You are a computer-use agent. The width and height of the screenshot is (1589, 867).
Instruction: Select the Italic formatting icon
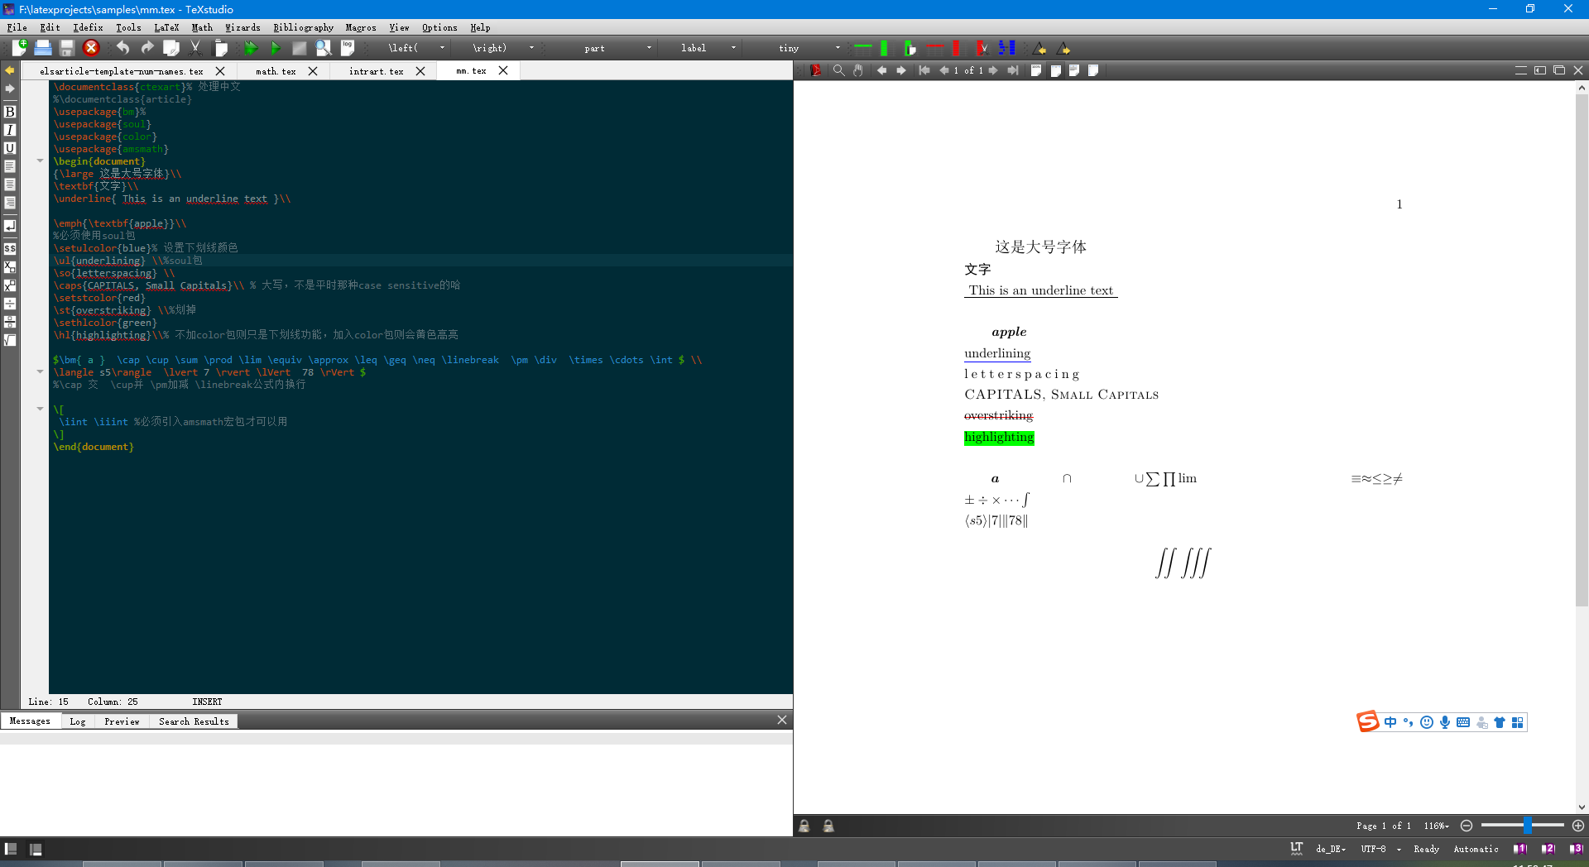10,129
